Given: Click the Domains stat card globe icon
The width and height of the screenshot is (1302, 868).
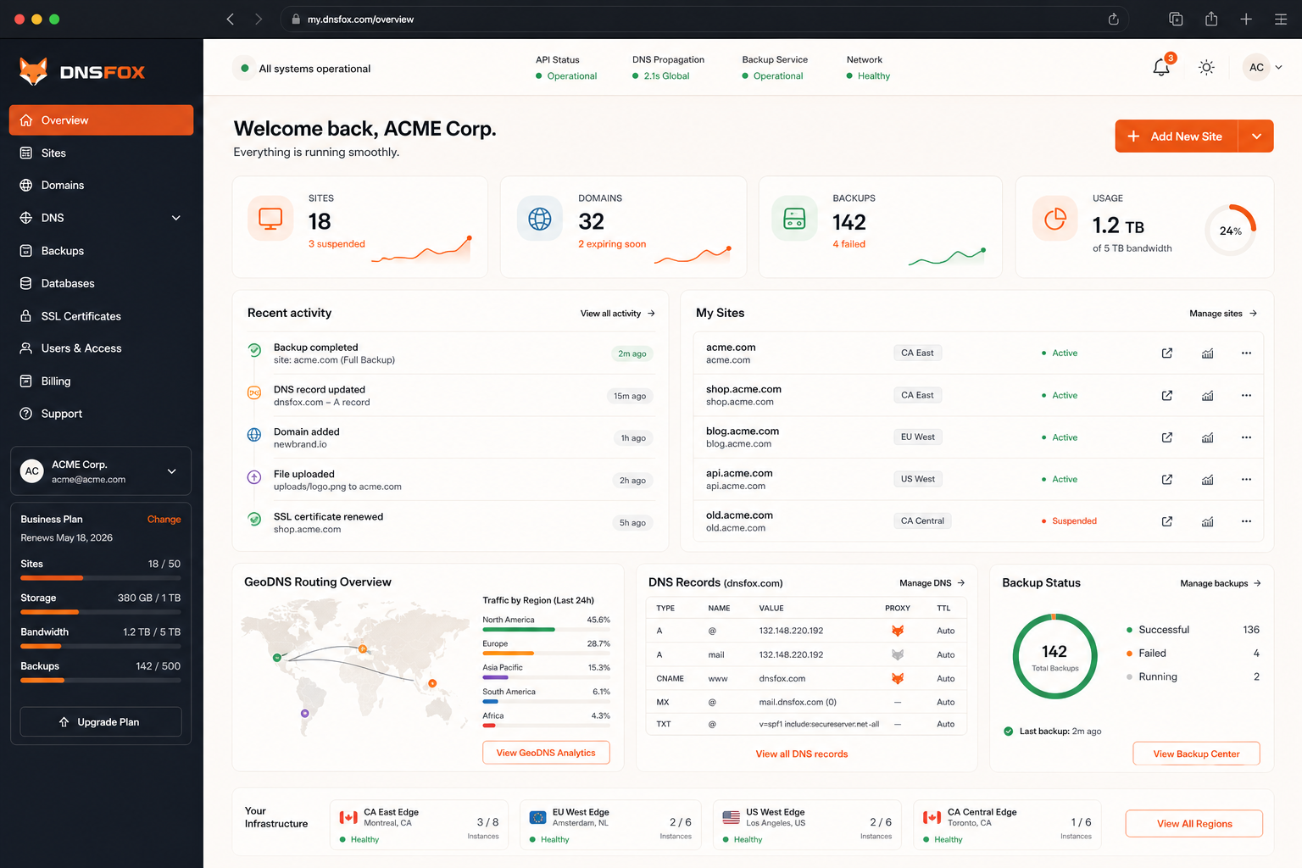Looking at the screenshot, I should point(540,219).
